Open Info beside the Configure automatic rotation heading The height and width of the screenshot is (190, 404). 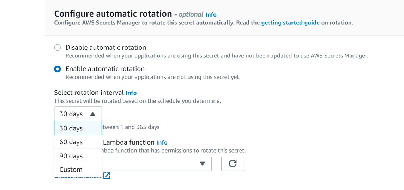tap(211, 14)
